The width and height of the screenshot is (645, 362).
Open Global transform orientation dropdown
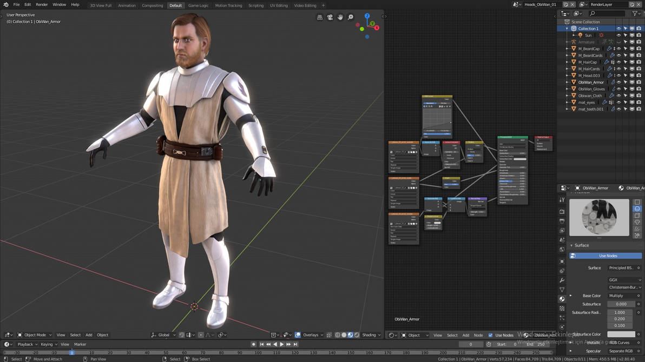(163, 335)
